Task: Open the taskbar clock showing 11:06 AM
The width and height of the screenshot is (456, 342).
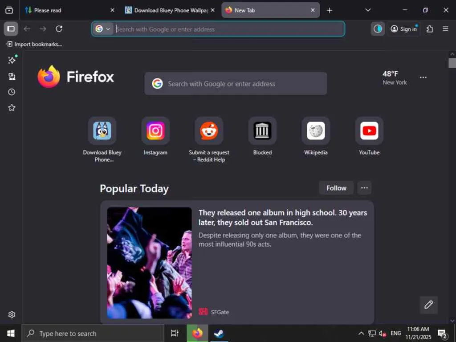Action: [x=418, y=333]
